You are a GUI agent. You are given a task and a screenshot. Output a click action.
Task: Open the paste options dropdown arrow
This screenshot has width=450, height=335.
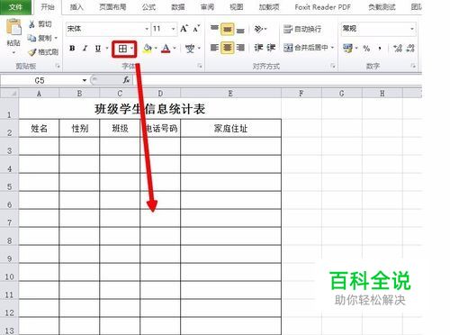13,53
